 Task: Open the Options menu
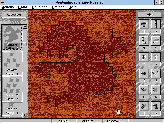pos(58,7)
